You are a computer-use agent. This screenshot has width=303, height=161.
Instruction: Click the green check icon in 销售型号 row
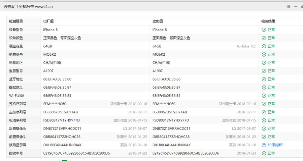tap(264, 54)
